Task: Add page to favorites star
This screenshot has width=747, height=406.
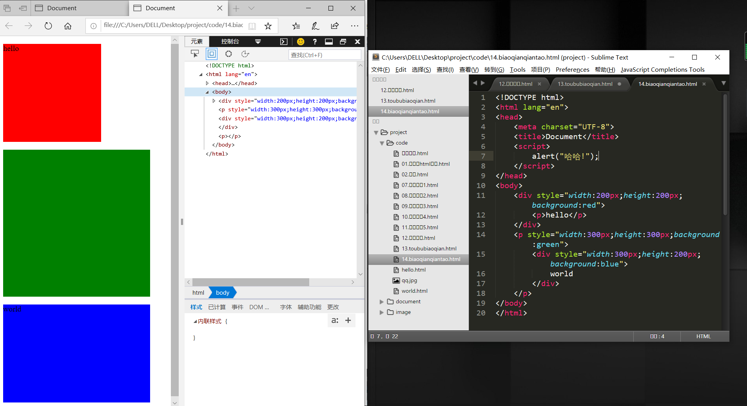Action: [268, 26]
